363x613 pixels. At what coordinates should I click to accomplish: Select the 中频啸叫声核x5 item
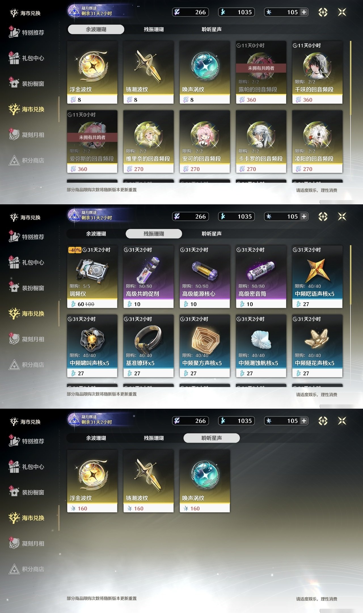click(x=92, y=346)
